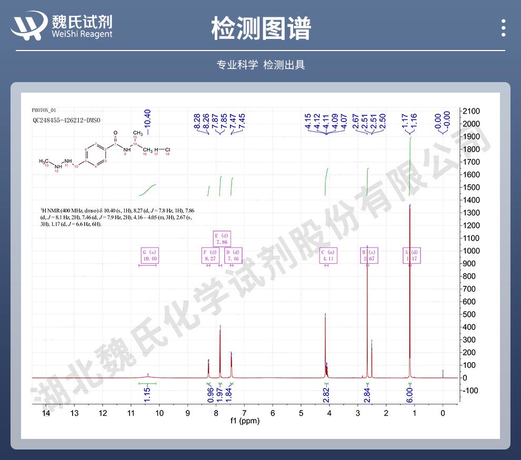The height and width of the screenshot is (460, 521).
Task: Select the A (d) 1.17 multiplet box
Action: (x=412, y=256)
